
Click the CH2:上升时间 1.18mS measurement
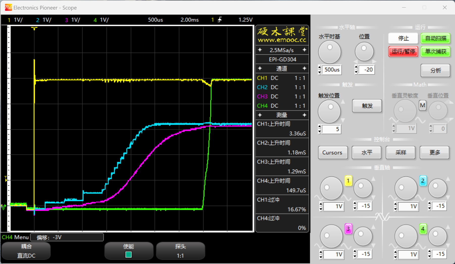coord(282,148)
